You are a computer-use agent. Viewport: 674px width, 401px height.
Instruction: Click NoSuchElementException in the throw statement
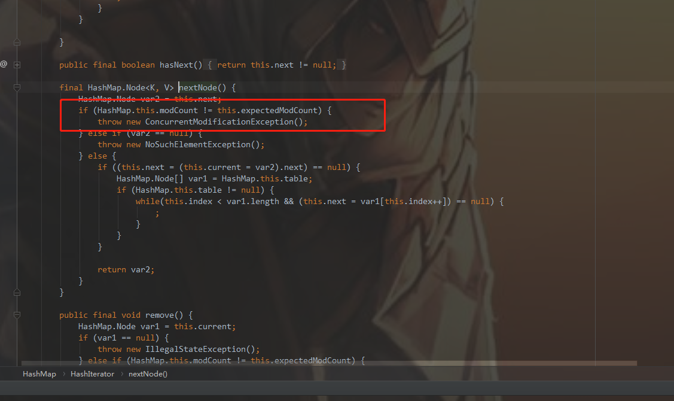coord(198,145)
